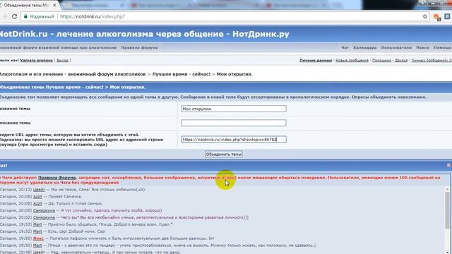The width and height of the screenshot is (452, 254).
Task: Collapse the chat panel with its corner icon
Action: (x=448, y=165)
